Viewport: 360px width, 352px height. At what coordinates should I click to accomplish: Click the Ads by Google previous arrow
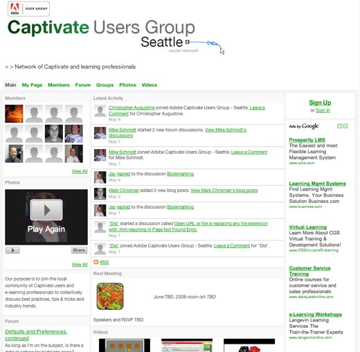point(339,126)
